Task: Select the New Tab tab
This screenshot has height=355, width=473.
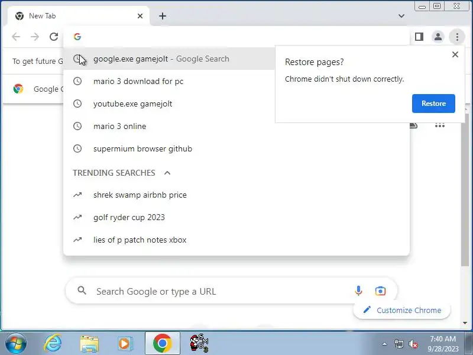Action: (79, 16)
